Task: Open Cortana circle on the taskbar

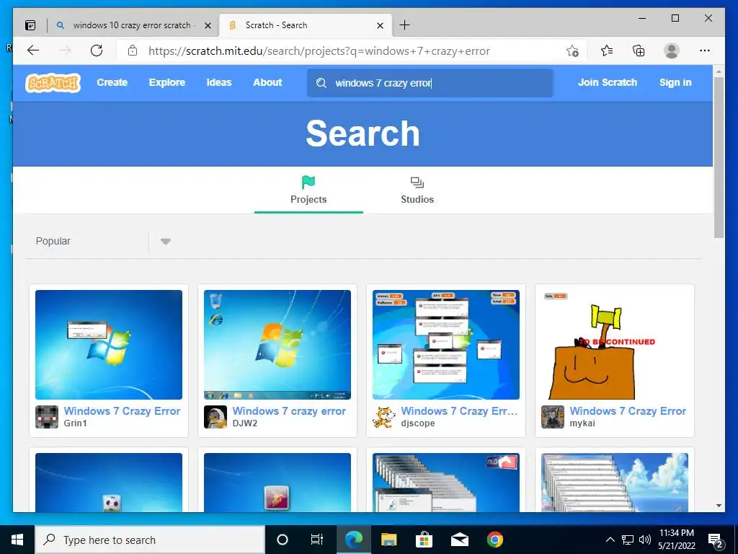Action: click(x=283, y=540)
